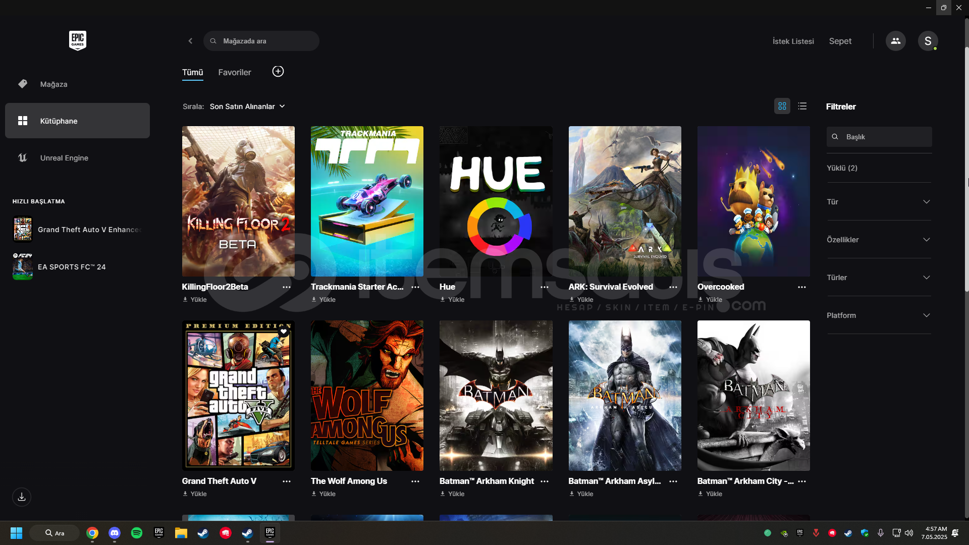Open the friends list icon
The image size is (969, 545).
[895, 41]
